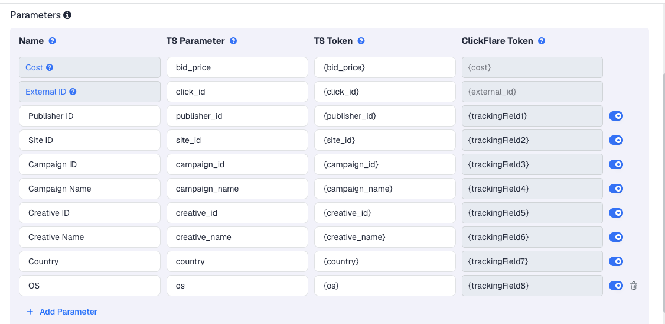
Task: Edit the Creative ID name field
Action: [90, 213]
